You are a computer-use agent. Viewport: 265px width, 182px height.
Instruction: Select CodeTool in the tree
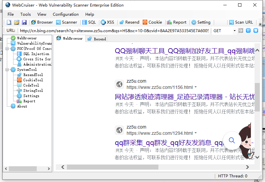(x=31, y=85)
